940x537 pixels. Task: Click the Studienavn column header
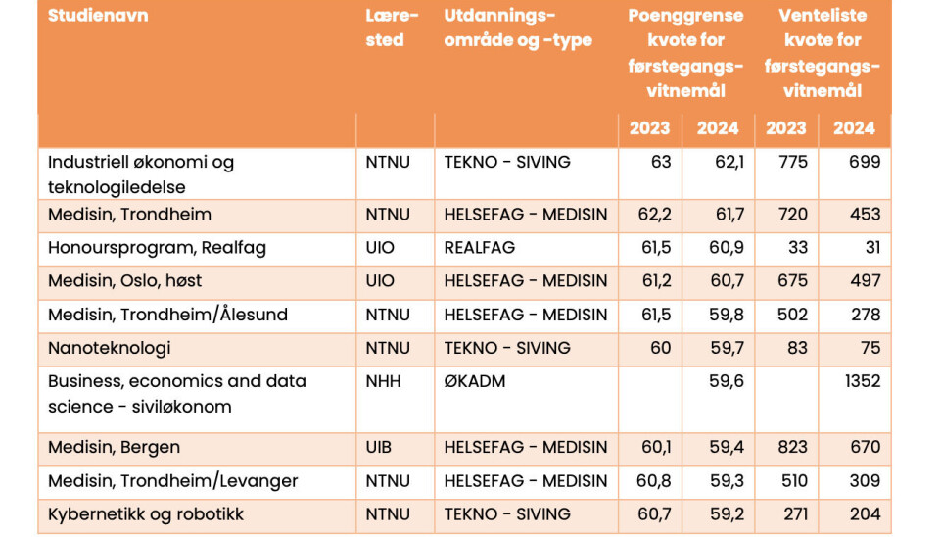pyautogui.click(x=99, y=16)
